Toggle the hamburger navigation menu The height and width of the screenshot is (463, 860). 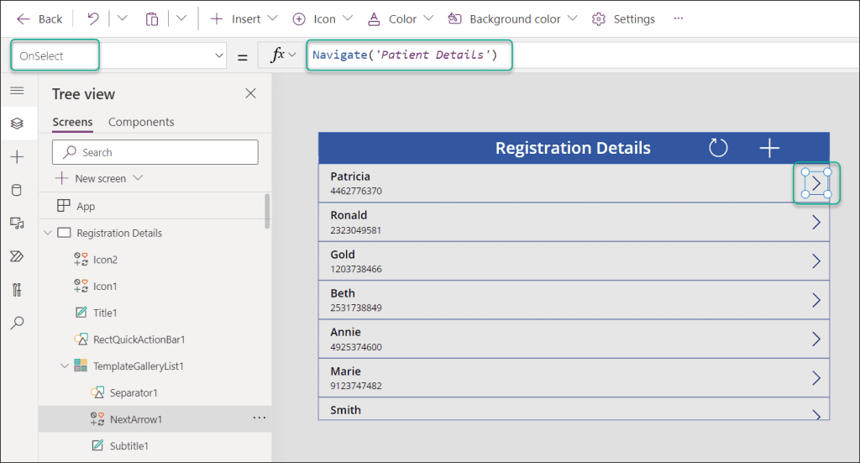coord(18,91)
